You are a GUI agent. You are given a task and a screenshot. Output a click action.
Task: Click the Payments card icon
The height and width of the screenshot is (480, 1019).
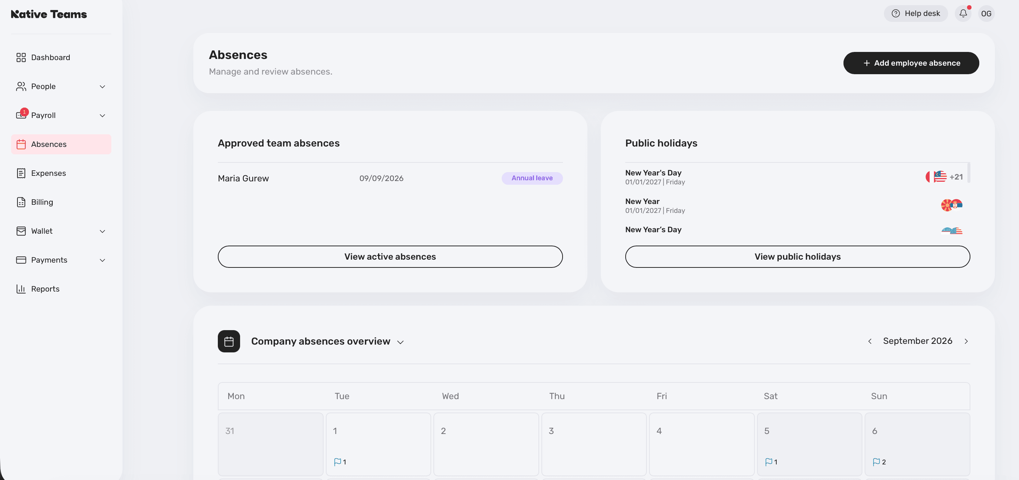21,260
